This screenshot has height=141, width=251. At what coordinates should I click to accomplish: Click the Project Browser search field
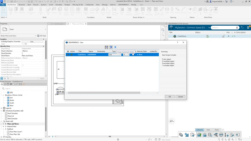pyautogui.click(x=24, y=89)
